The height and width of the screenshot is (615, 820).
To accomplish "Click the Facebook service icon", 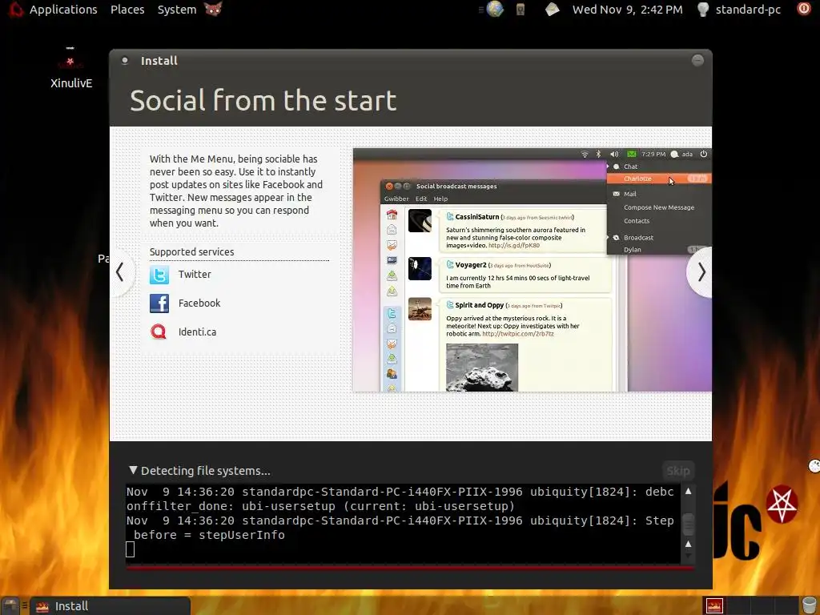I will point(159,303).
